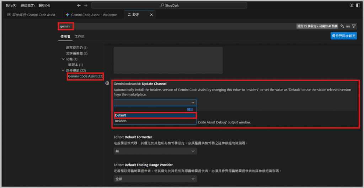This screenshot has width=364, height=188.
Task: Click the Geminicodeassist: Update Channel setting title
Action: click(140, 84)
